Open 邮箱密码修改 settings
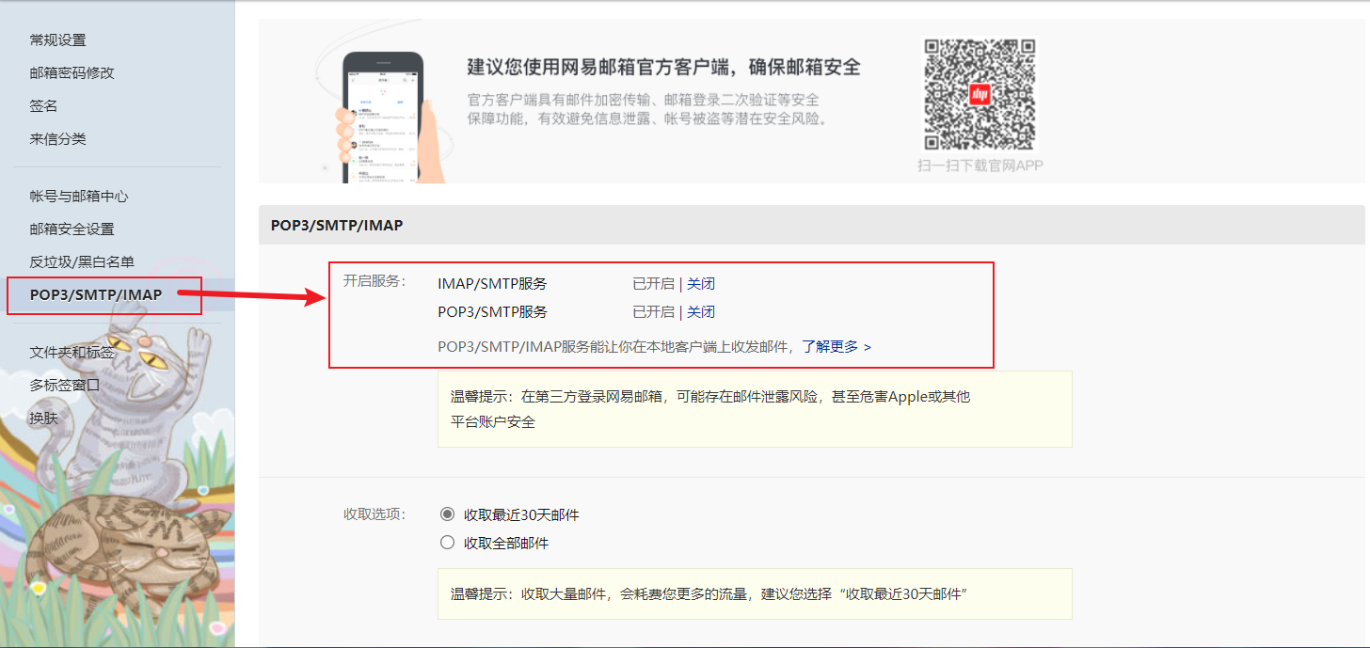Viewport: 1370px width, 648px height. 72,72
